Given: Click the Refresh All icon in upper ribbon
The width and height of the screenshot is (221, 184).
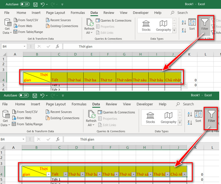Looking at the screenshot, I should point(89,26).
